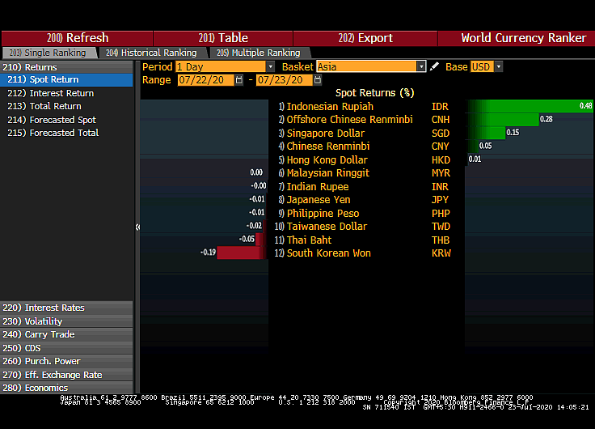Open the range start date calendar icon
This screenshot has width=595, height=429.
point(238,80)
